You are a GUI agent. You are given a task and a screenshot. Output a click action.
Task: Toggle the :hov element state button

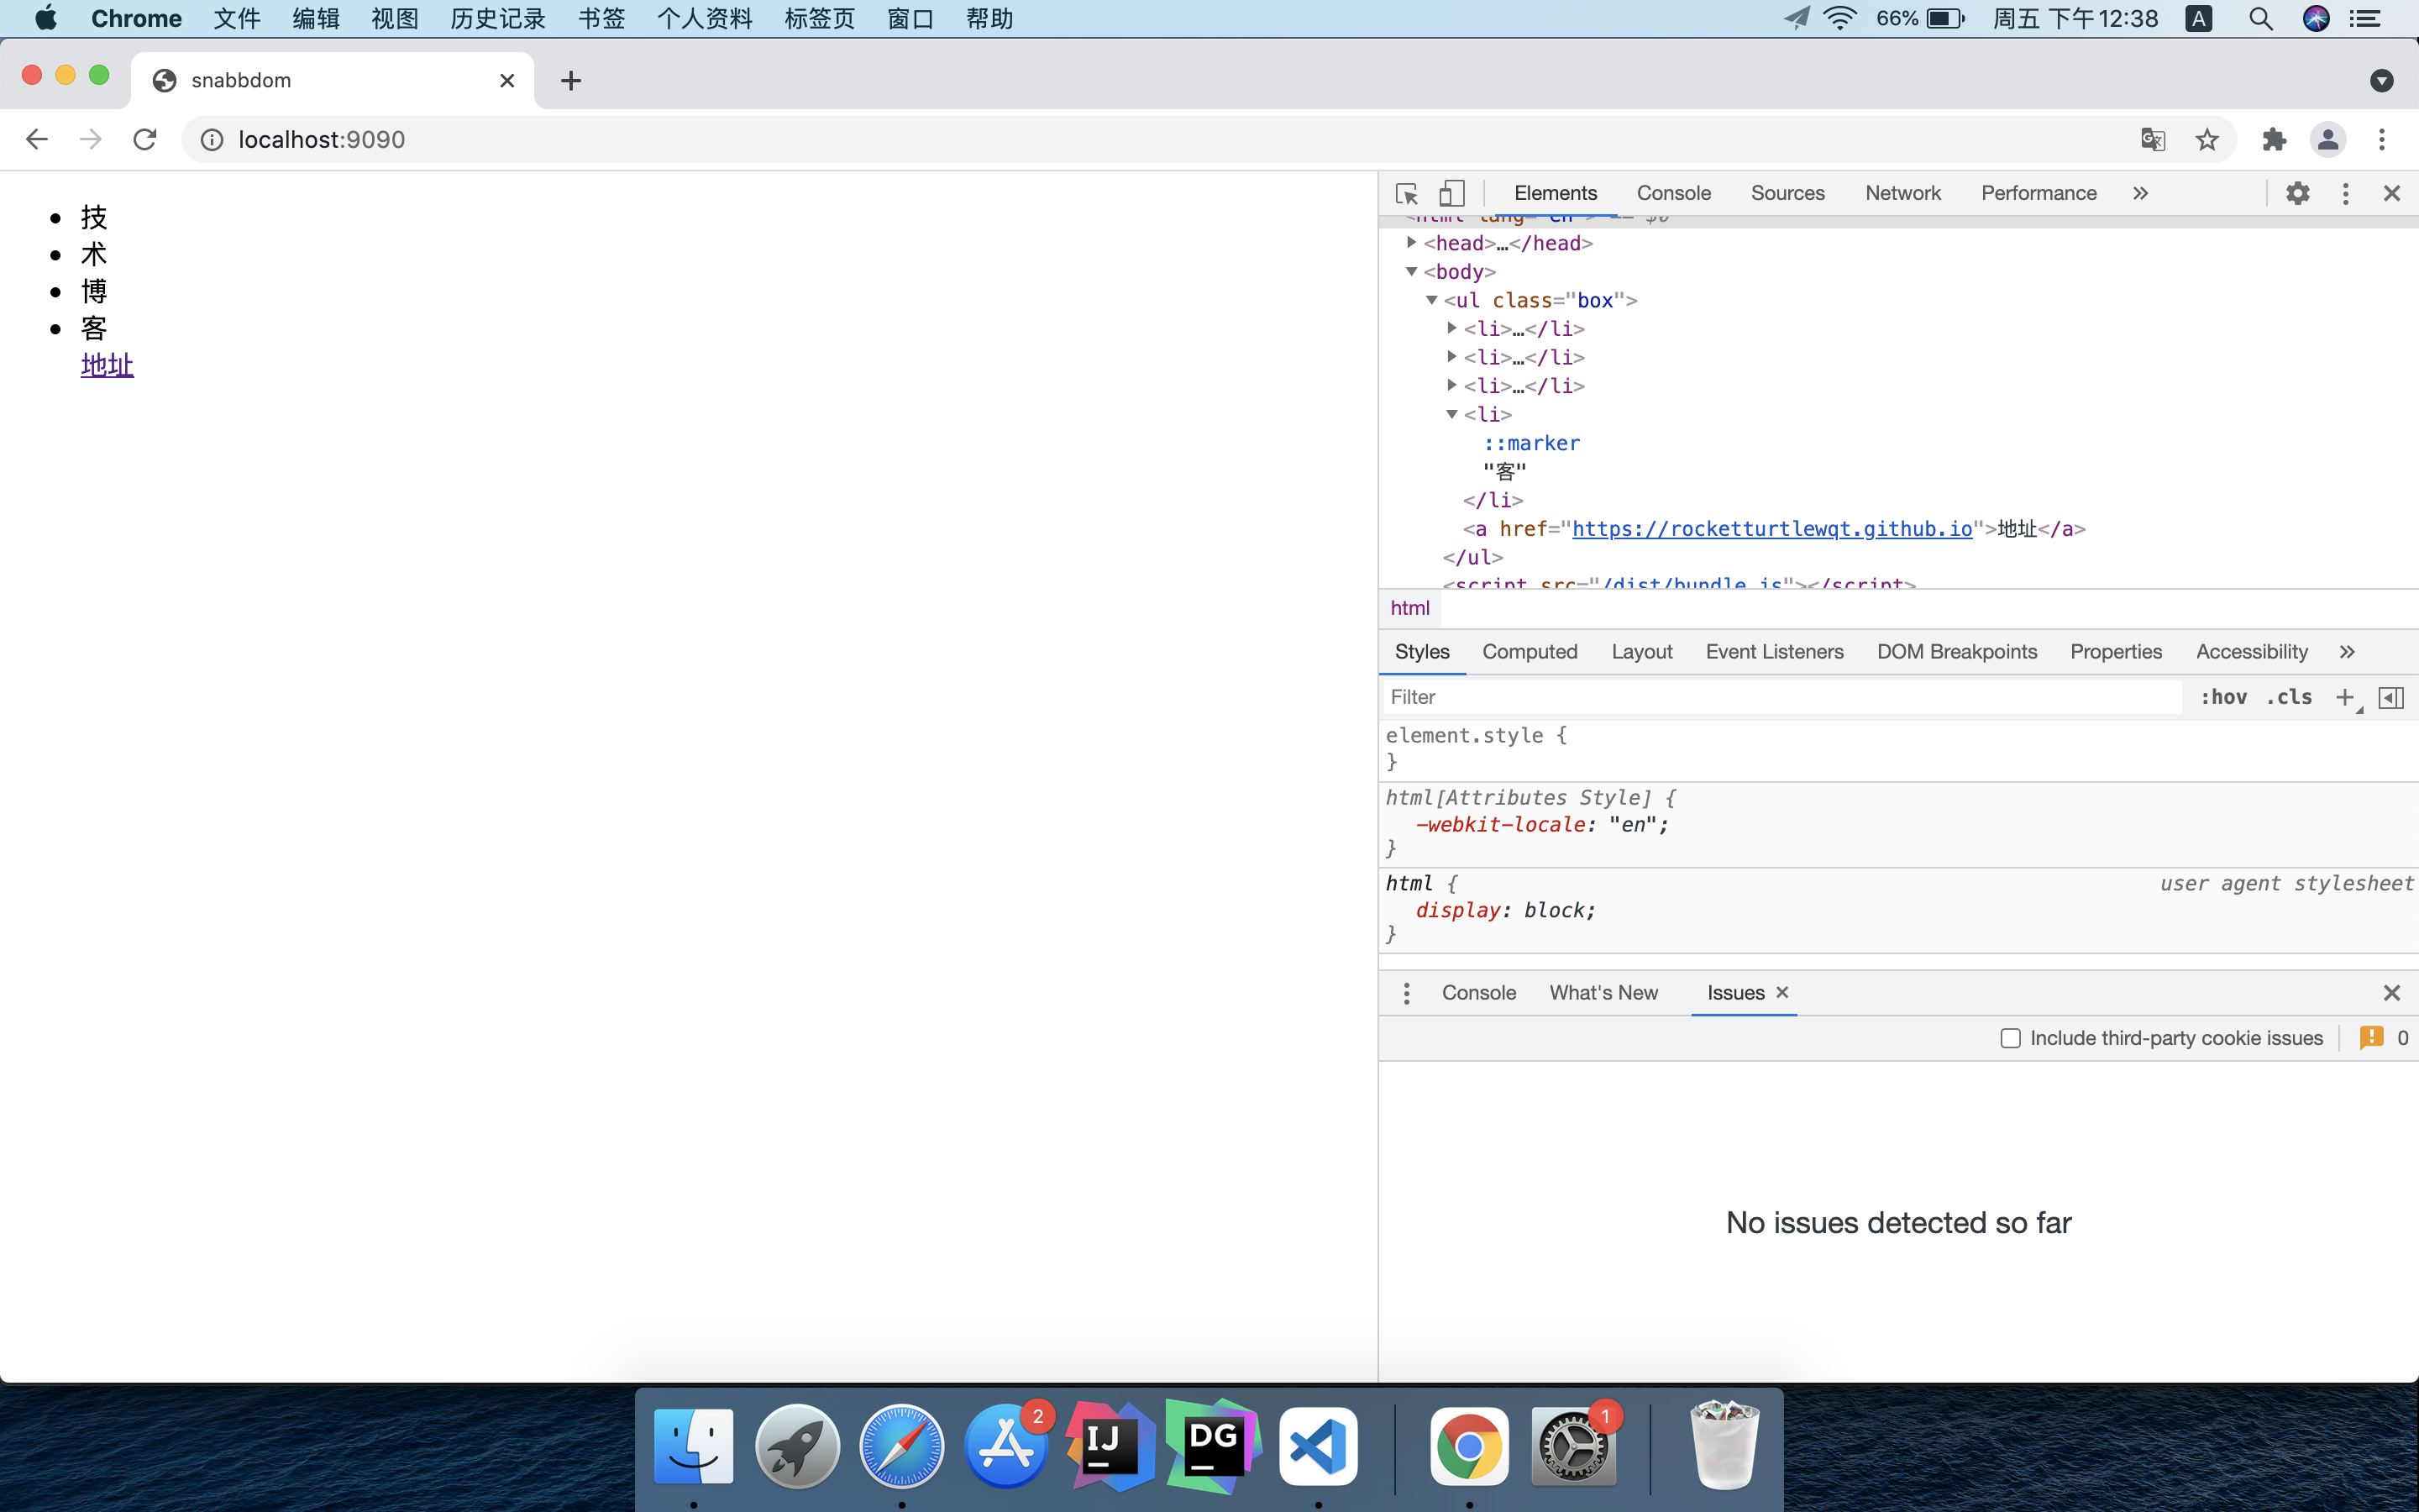pos(2223,697)
